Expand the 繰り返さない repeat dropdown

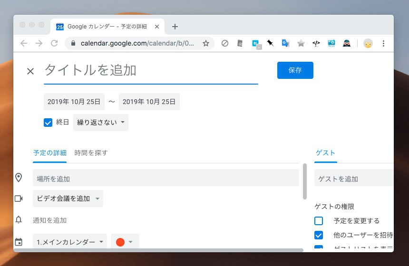(101, 123)
